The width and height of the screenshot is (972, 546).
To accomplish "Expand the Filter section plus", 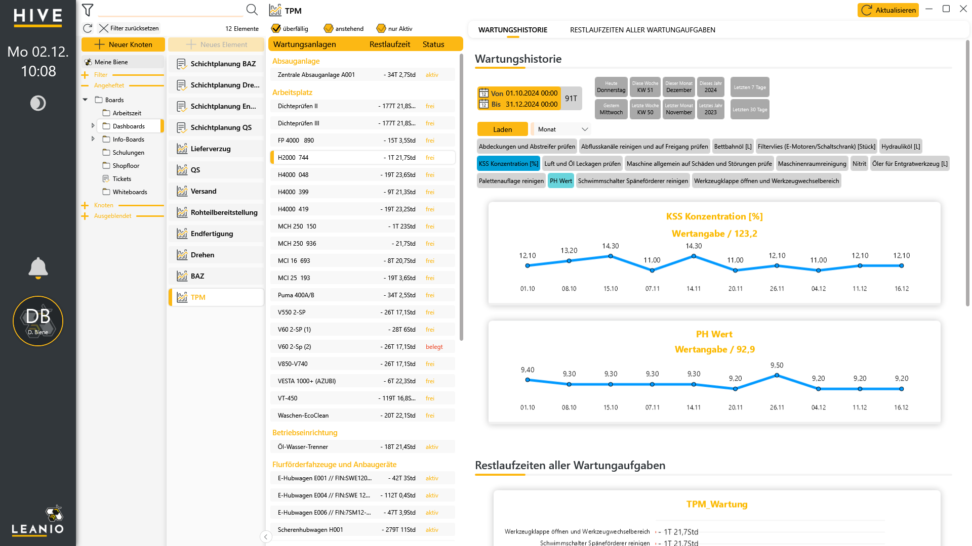I will click(x=85, y=75).
